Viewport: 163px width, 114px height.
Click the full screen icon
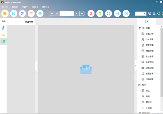point(108,14)
